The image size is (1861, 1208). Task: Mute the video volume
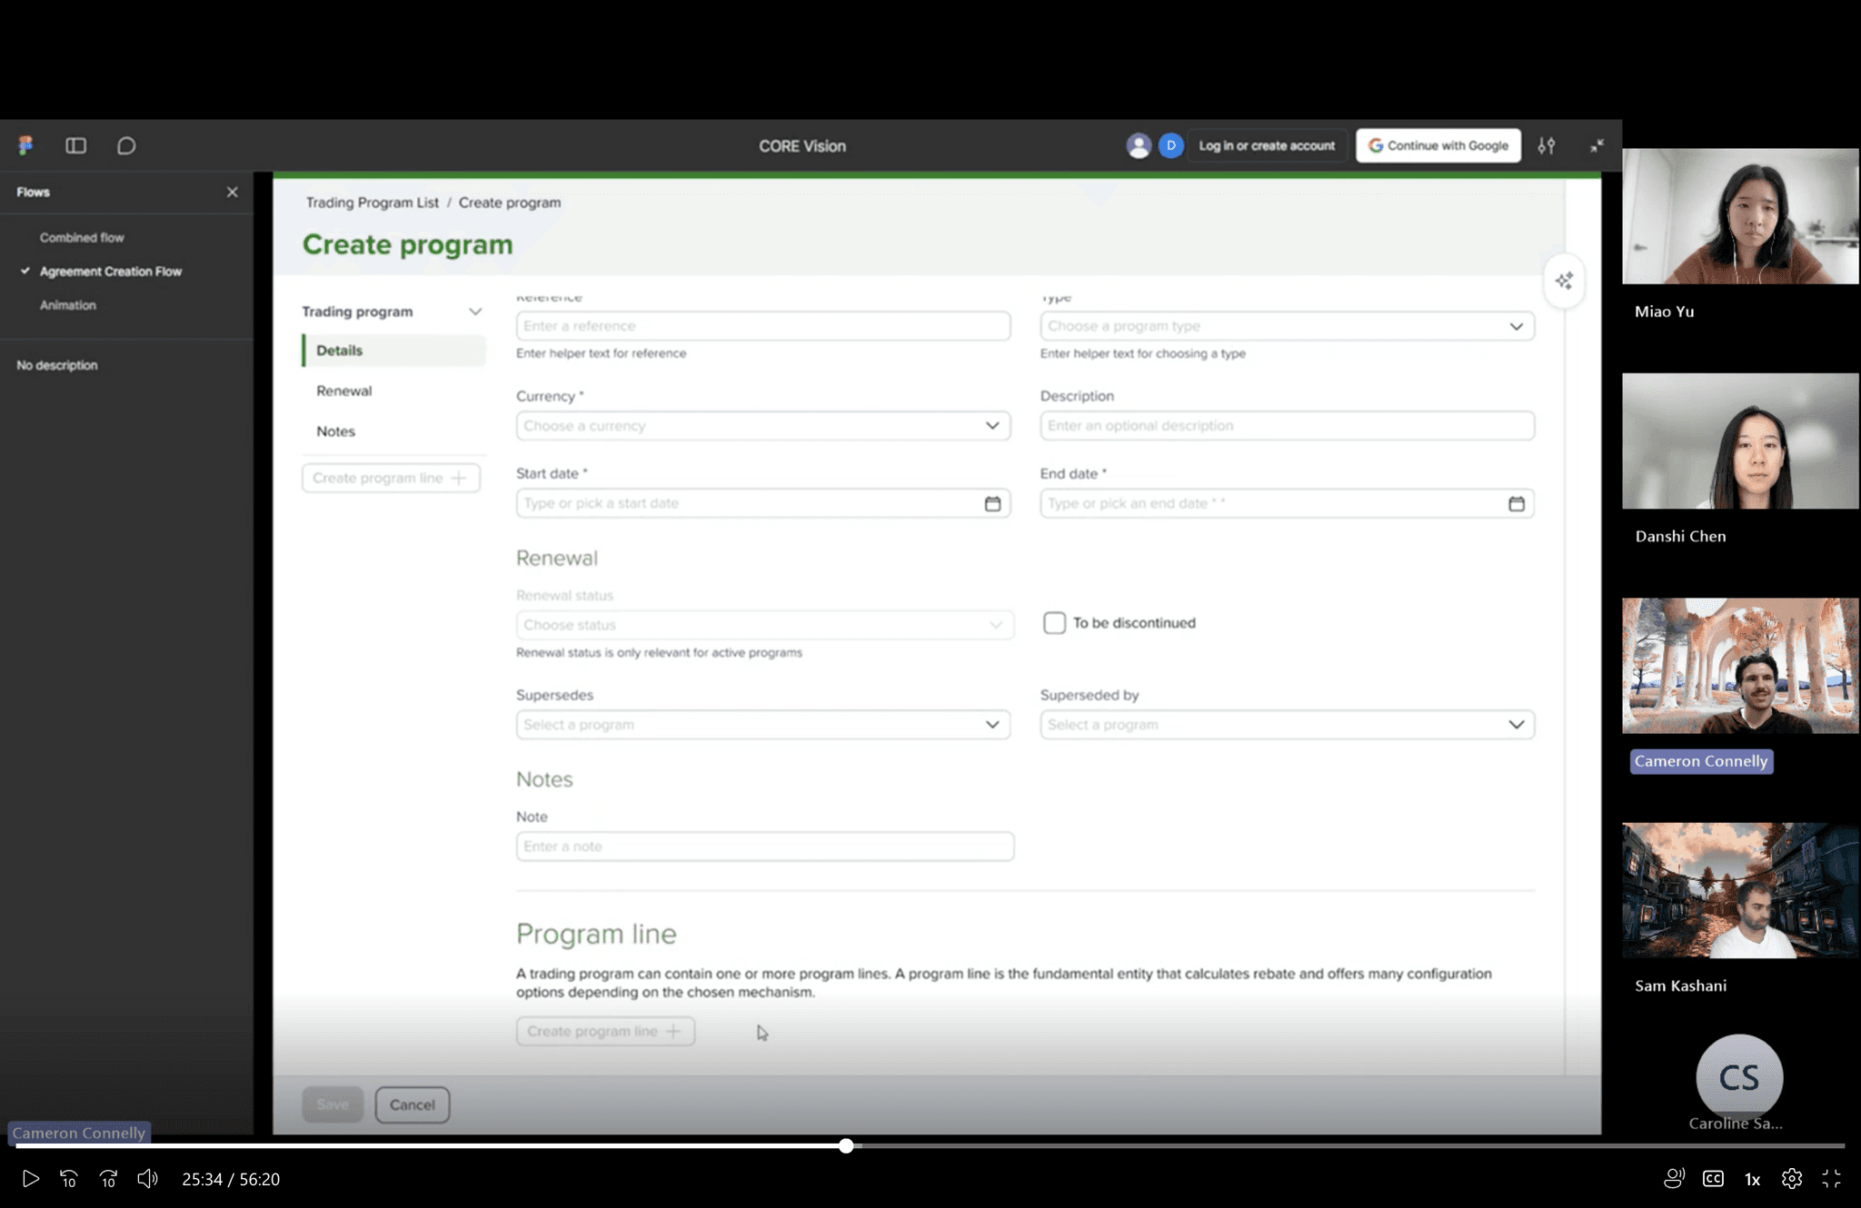tap(147, 1179)
